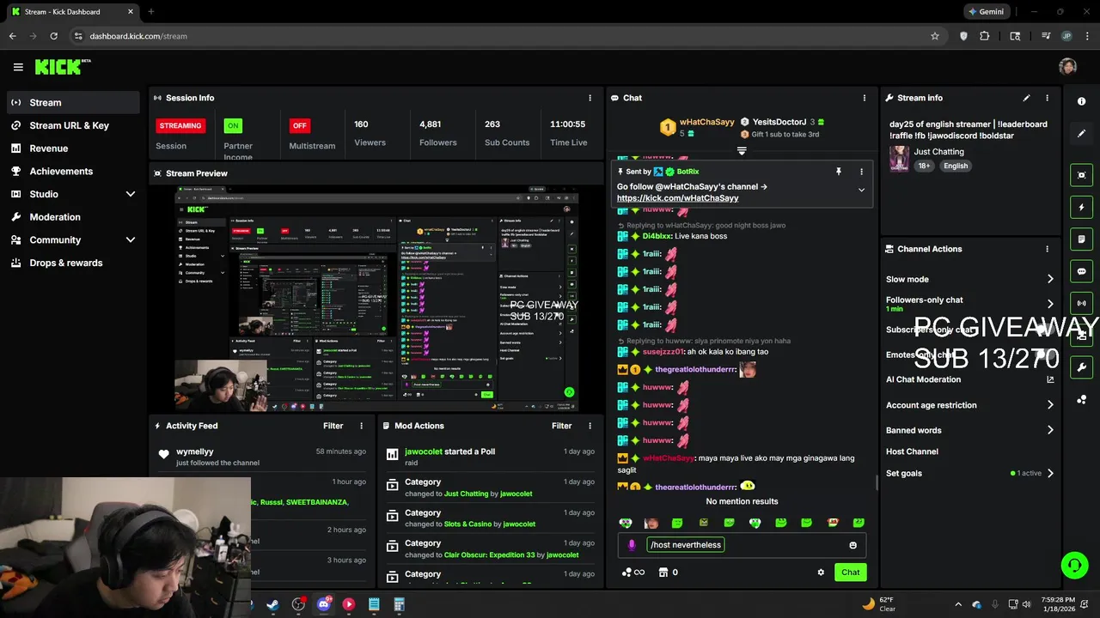The height and width of the screenshot is (618, 1100).
Task: Toggle the Partner Income ON switch
Action: 232,125
